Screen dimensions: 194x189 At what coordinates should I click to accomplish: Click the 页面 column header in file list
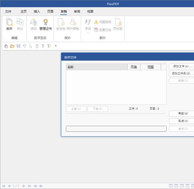click(x=134, y=67)
